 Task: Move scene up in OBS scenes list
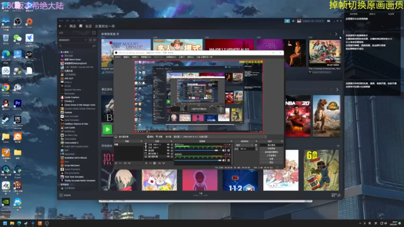(125, 163)
